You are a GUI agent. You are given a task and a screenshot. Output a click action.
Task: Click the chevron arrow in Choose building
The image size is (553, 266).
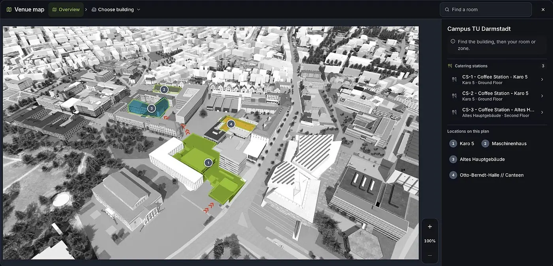click(x=139, y=9)
